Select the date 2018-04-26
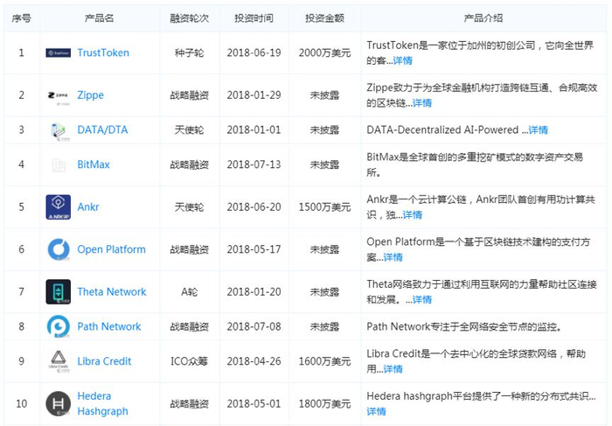This screenshot has height=426, width=612. (x=254, y=361)
